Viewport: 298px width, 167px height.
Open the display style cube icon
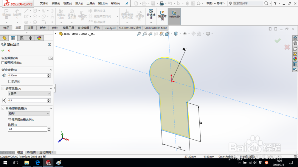(176, 34)
